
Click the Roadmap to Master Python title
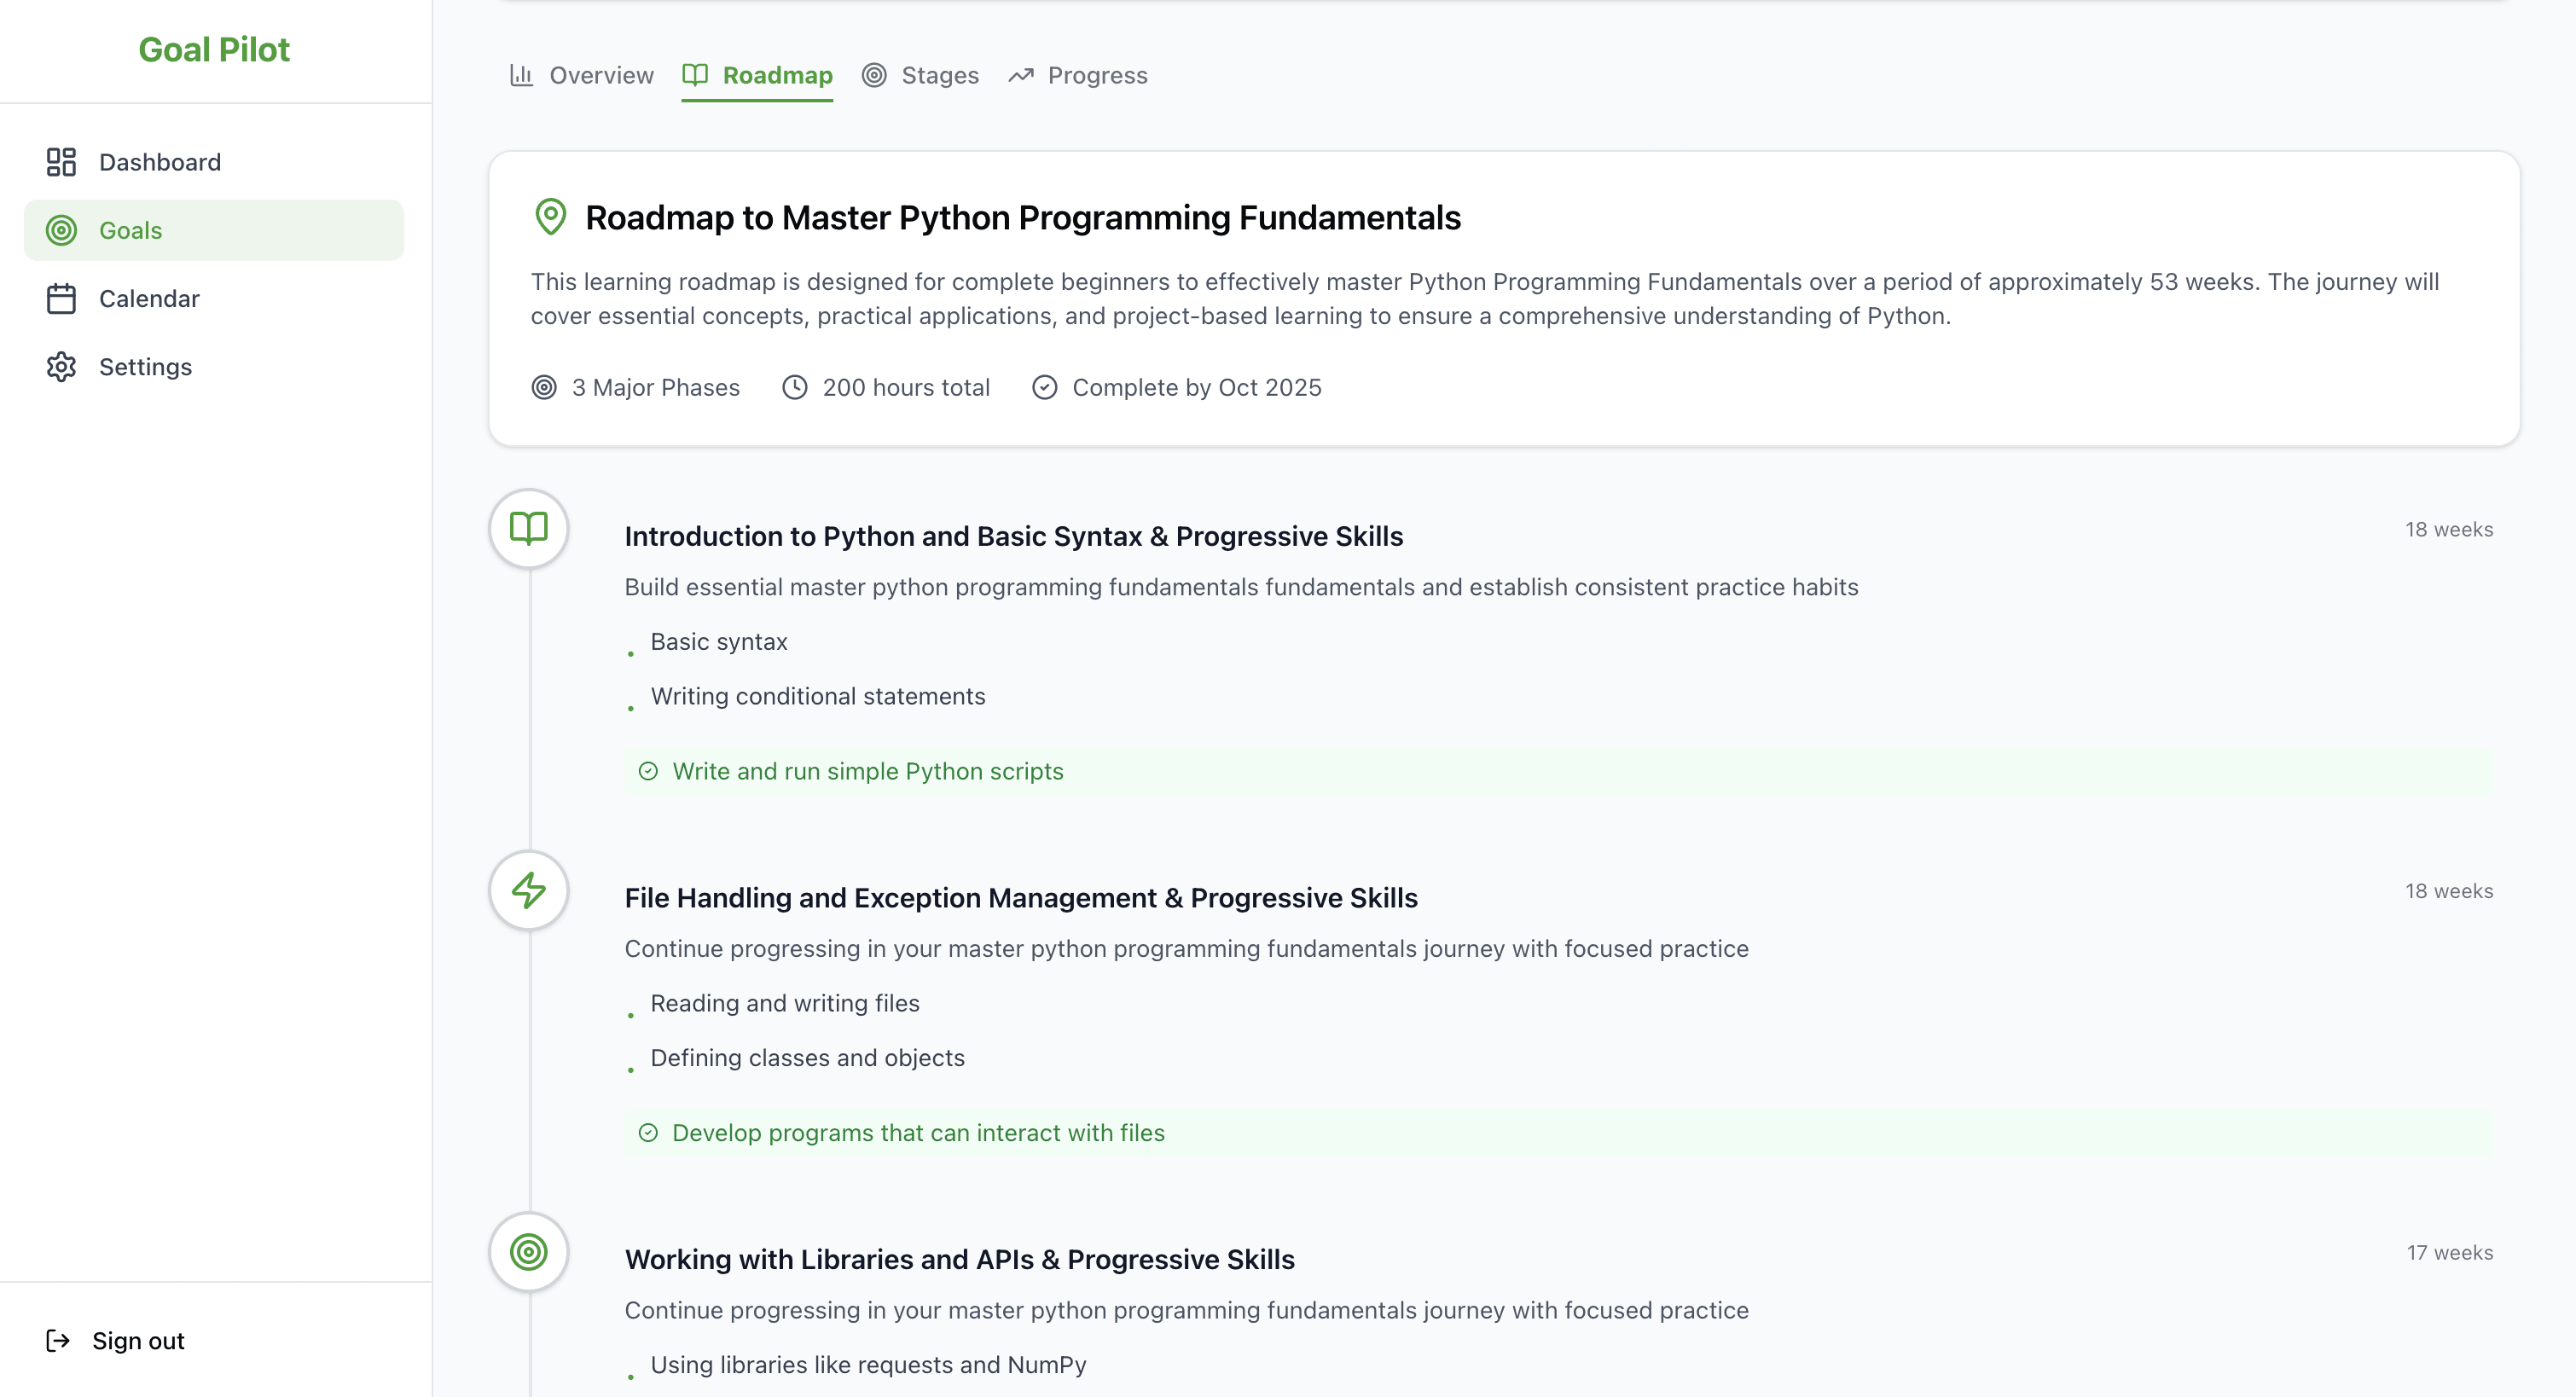1023,217
